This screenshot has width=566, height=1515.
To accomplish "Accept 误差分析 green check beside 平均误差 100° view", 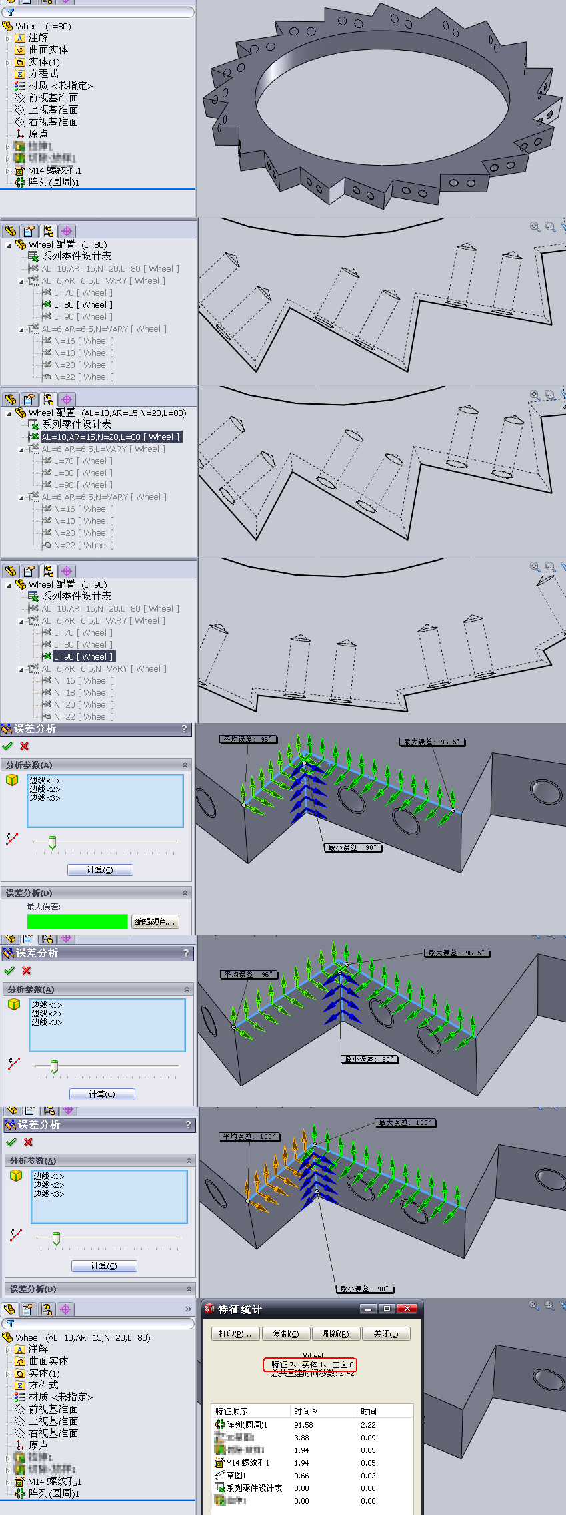I will coord(11,1142).
